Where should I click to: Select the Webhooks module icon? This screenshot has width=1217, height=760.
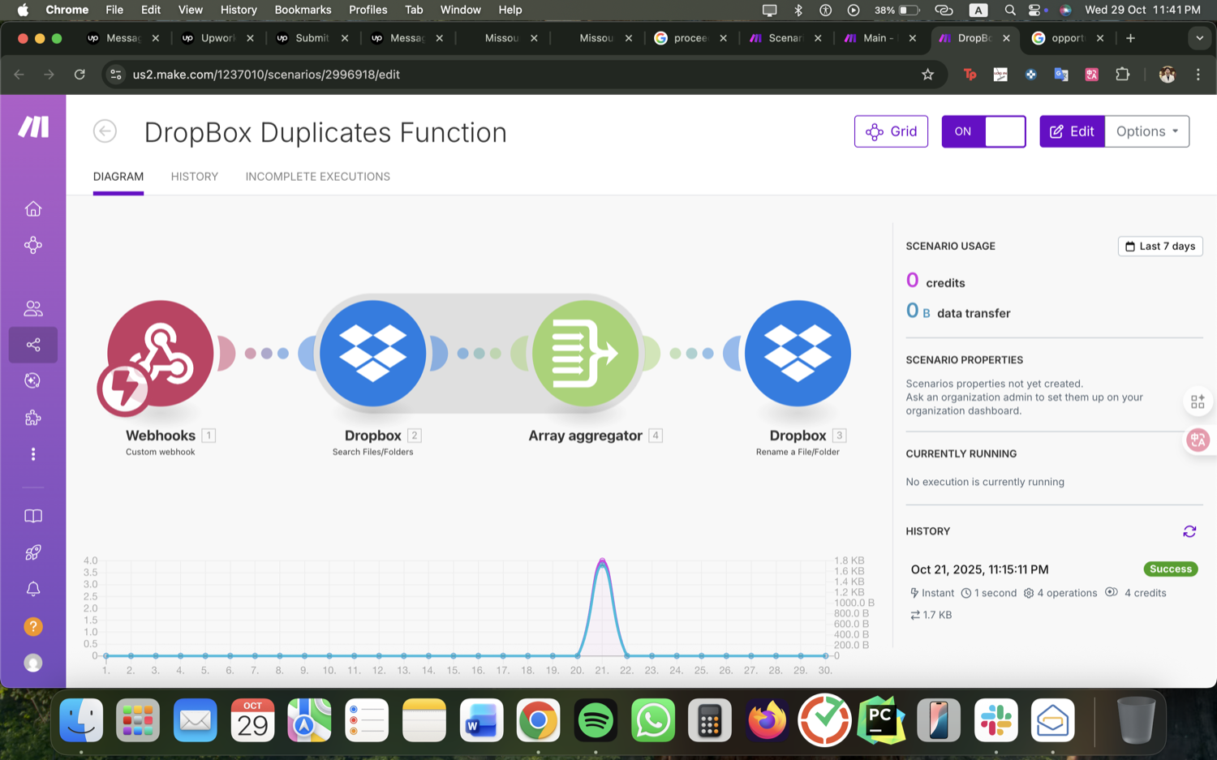coord(161,354)
